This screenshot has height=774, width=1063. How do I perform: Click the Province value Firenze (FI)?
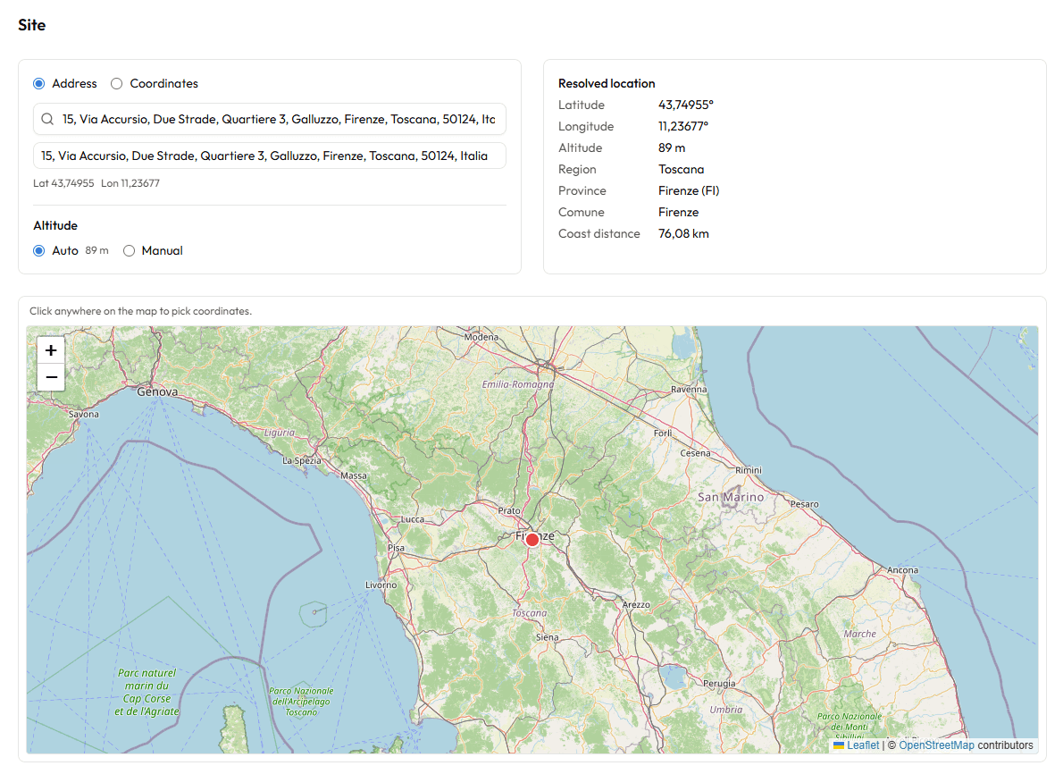coord(689,191)
